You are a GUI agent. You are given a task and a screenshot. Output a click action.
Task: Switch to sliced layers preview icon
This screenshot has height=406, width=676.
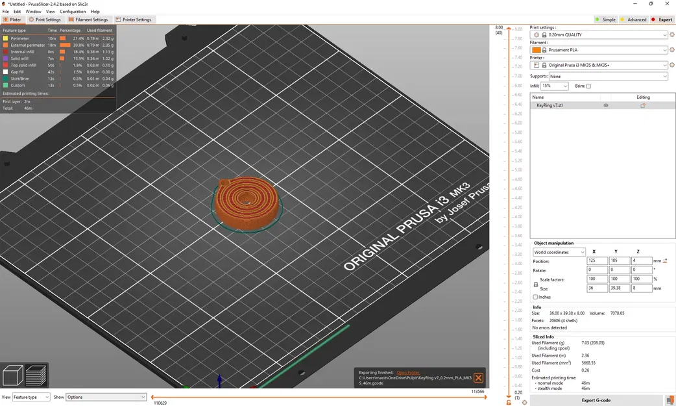click(36, 375)
